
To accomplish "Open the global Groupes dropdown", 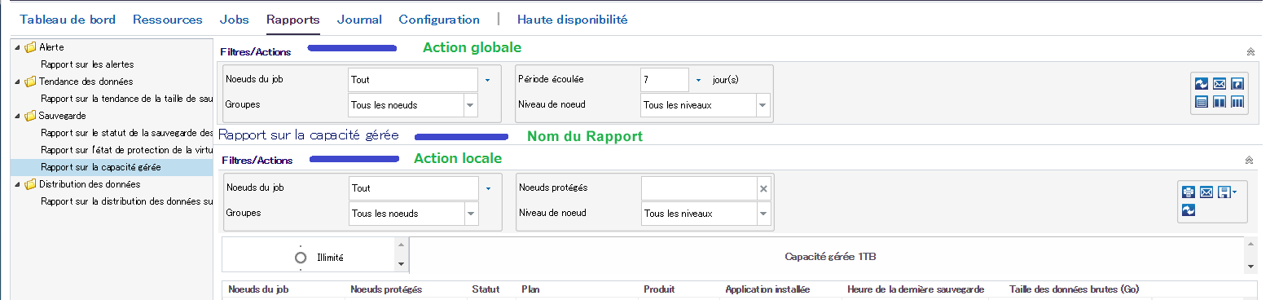I will click(x=470, y=105).
